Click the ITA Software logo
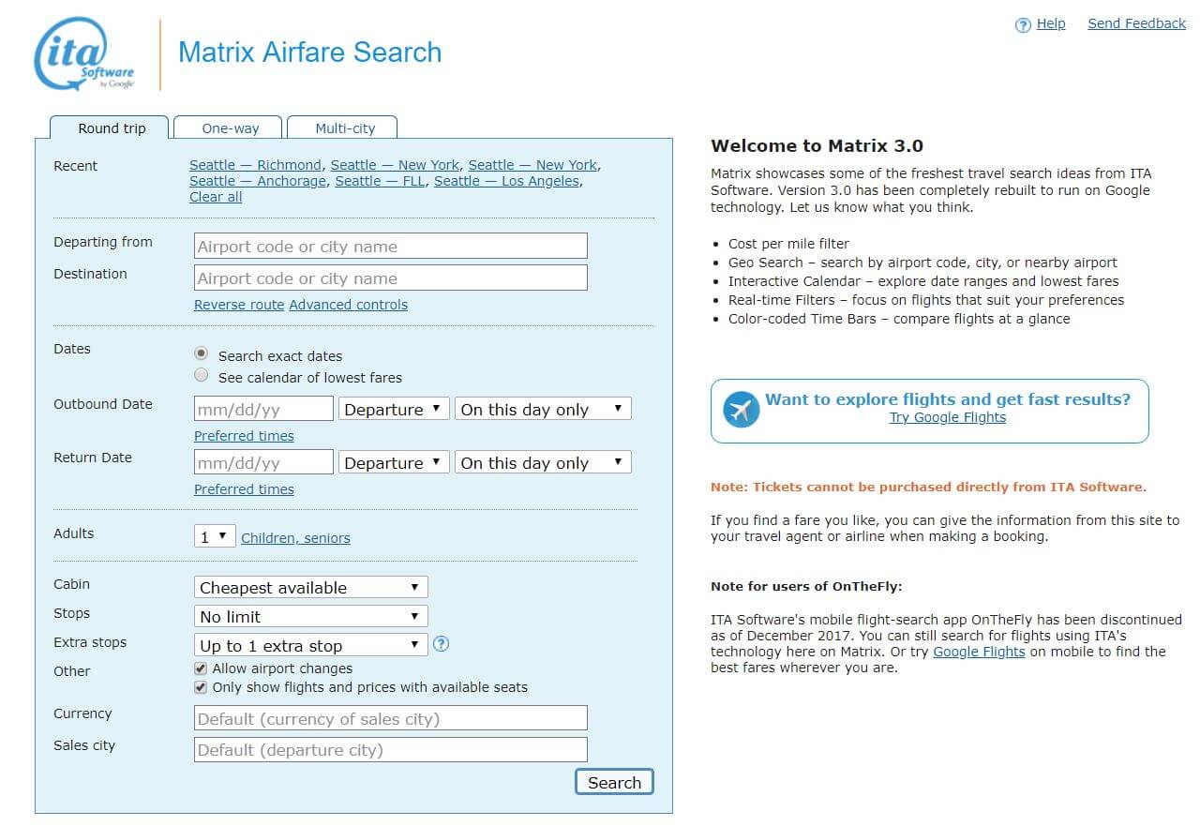This screenshot has width=1200, height=826. click(x=84, y=54)
